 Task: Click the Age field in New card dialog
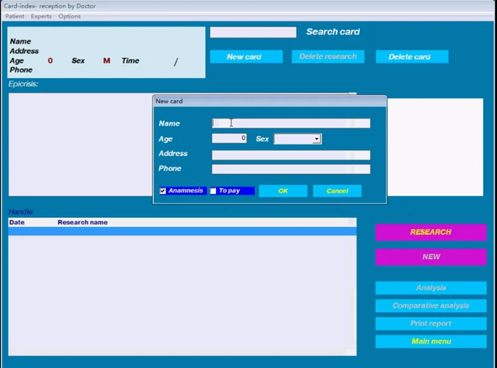pos(229,138)
